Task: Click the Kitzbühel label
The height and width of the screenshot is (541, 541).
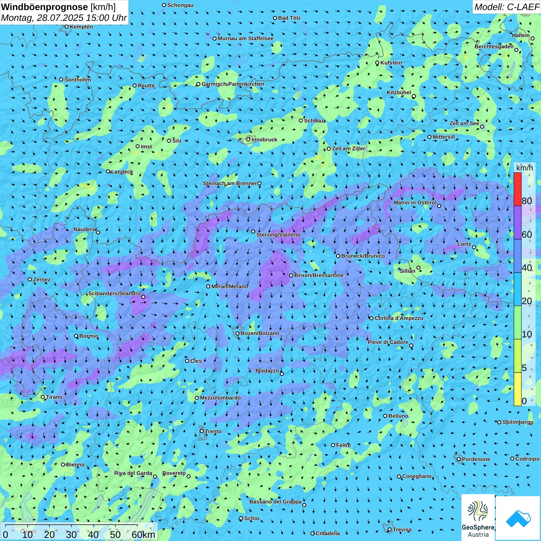Action: (399, 92)
